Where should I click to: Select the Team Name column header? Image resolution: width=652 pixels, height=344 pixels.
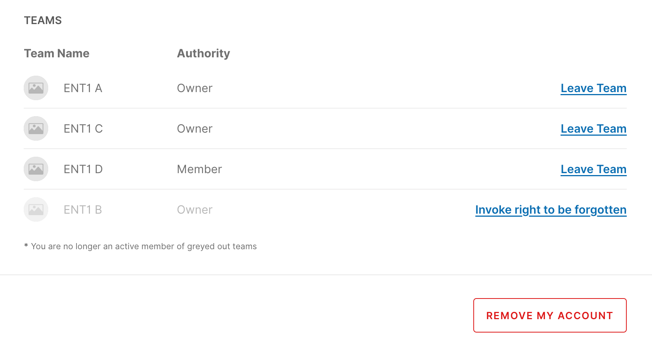coord(57,53)
